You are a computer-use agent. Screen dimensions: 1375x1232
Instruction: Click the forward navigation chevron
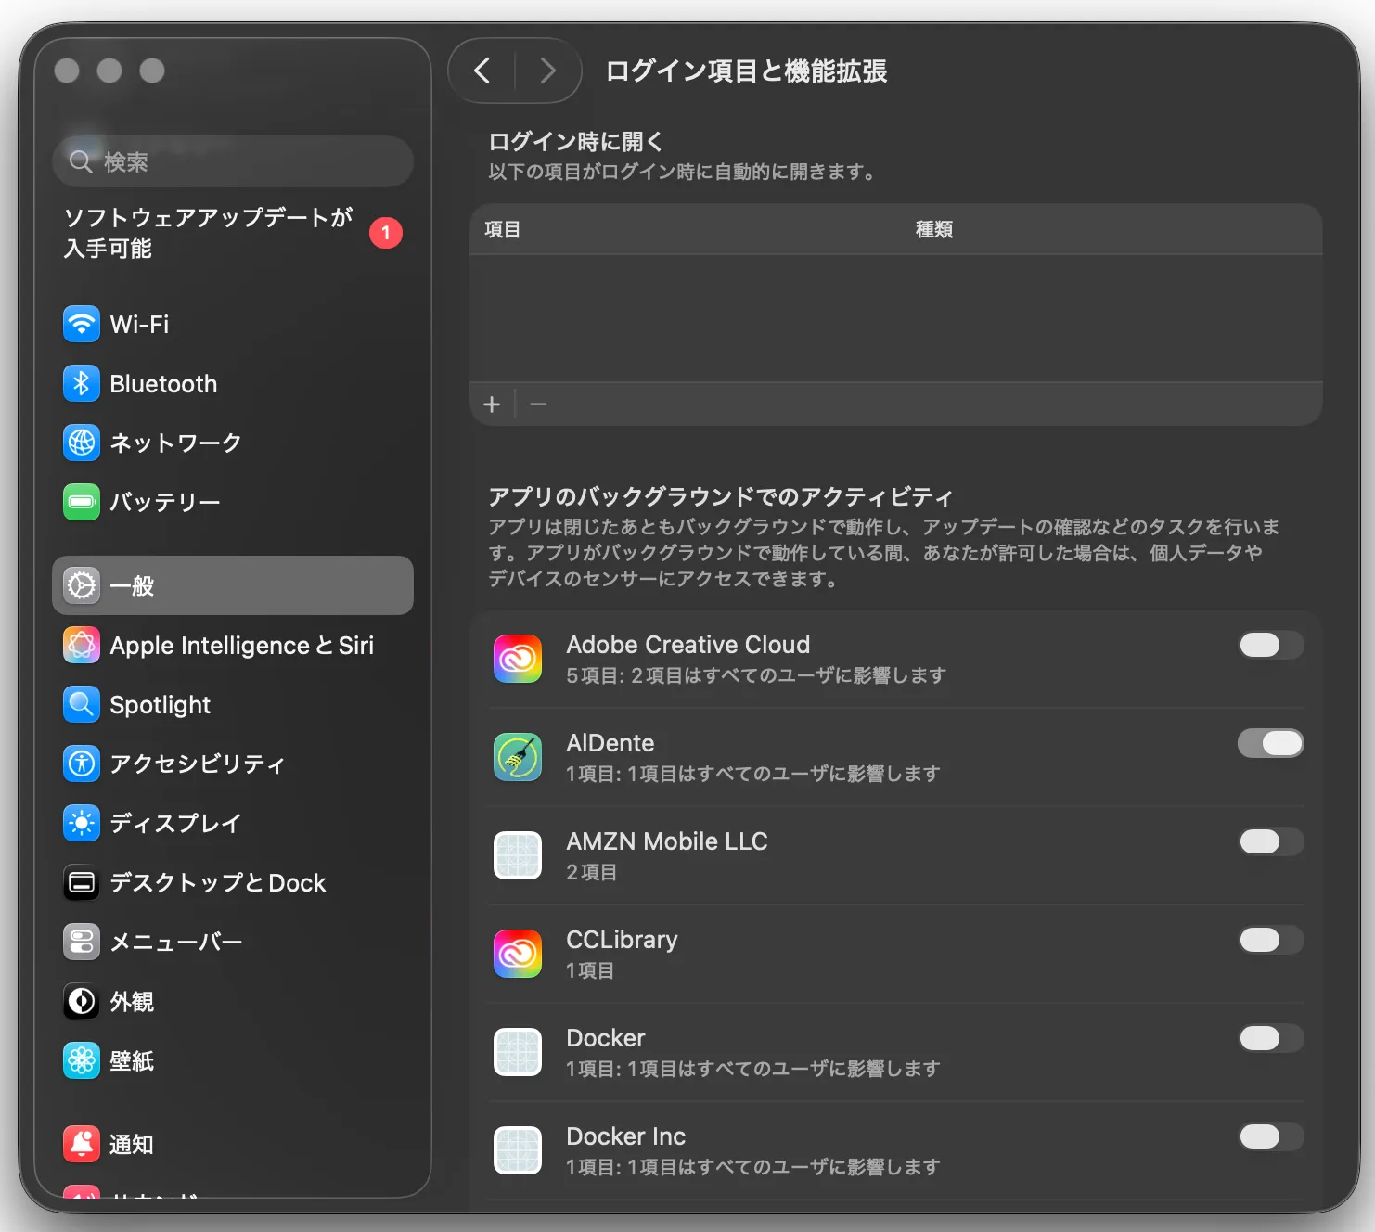(x=547, y=71)
